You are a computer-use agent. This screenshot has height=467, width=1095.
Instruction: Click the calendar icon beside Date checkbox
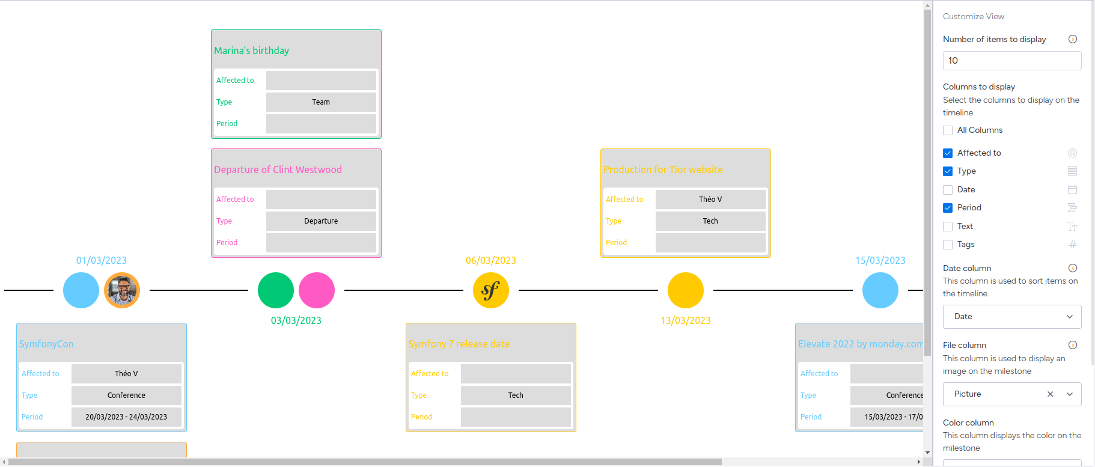(1072, 190)
